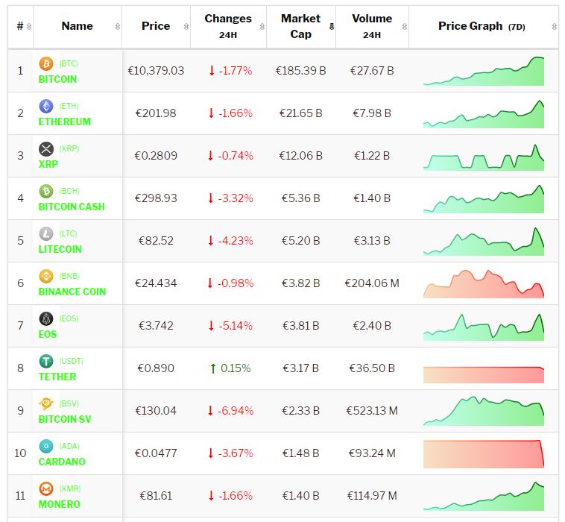Click the Binance Coin yellow logo icon
This screenshot has width=565, height=522.
pos(46,277)
